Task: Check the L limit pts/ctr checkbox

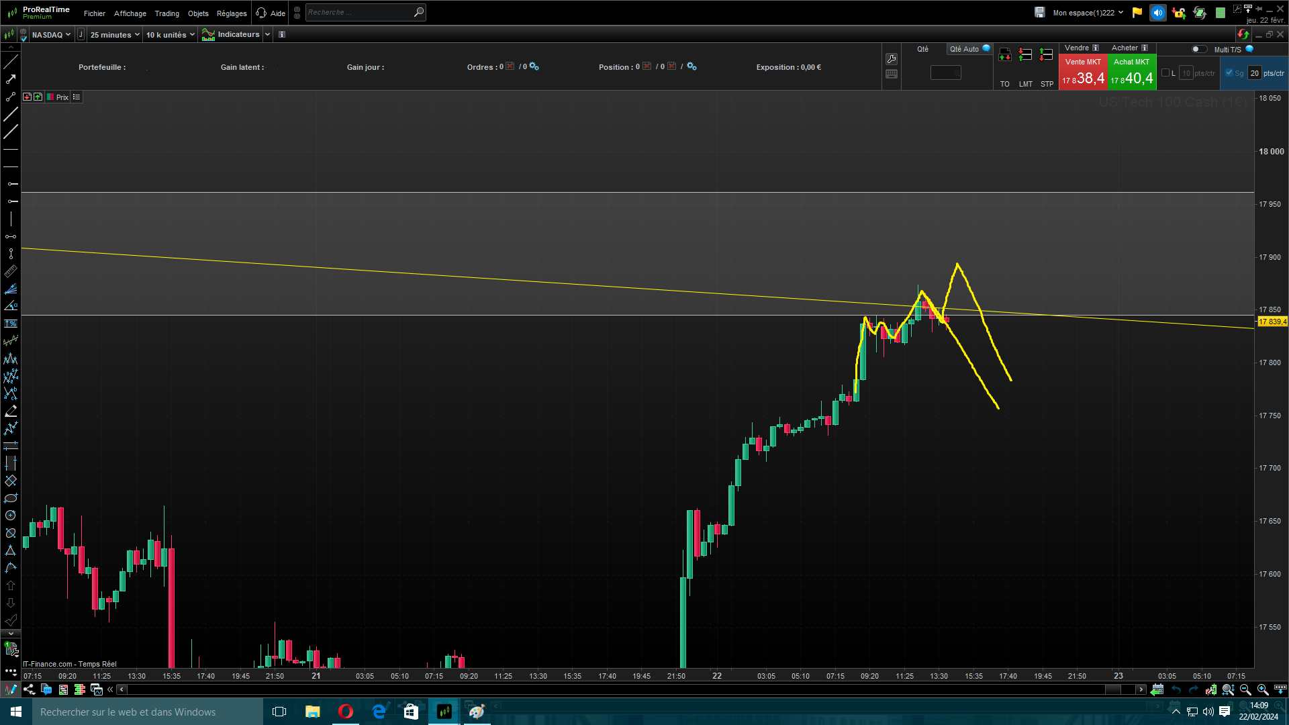Action: (1165, 73)
